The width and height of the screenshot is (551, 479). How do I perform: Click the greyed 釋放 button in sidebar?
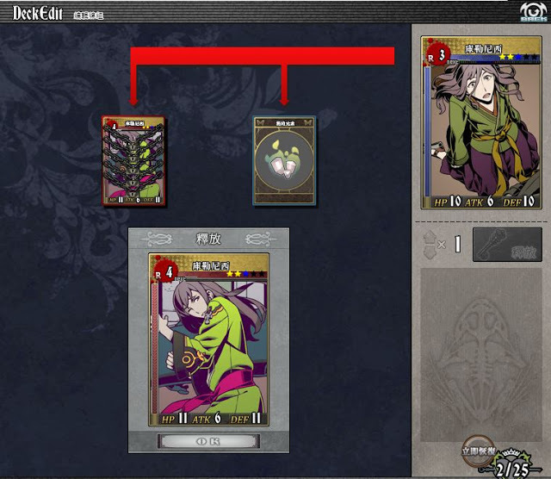[x=507, y=245]
